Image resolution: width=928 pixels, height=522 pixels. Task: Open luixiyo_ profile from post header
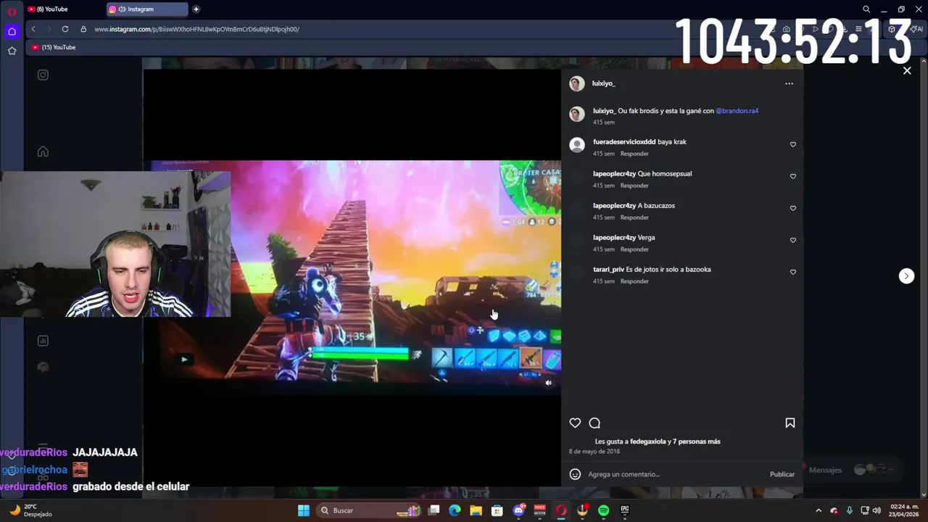tap(603, 83)
